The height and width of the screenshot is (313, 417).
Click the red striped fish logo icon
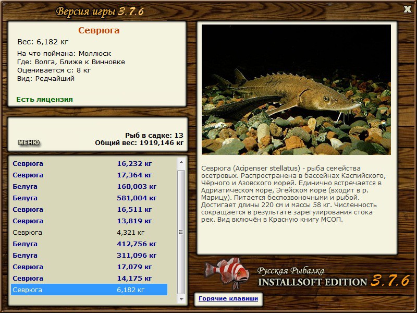[x=227, y=273]
